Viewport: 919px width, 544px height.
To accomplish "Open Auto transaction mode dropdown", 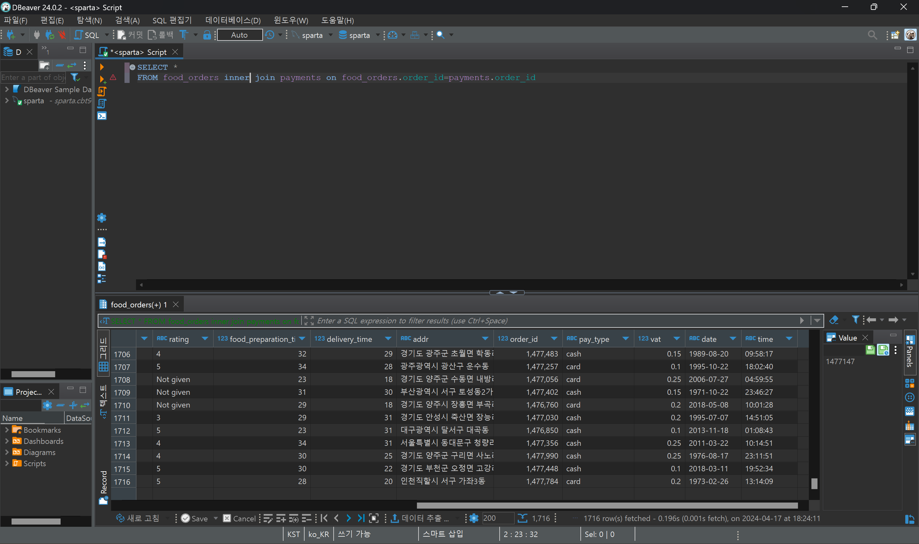I will [239, 35].
